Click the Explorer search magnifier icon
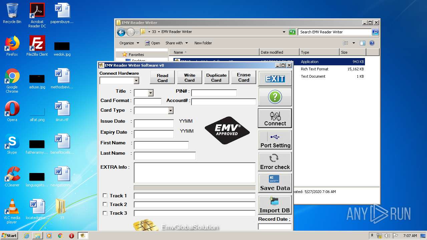427x240 pixels. point(375,32)
